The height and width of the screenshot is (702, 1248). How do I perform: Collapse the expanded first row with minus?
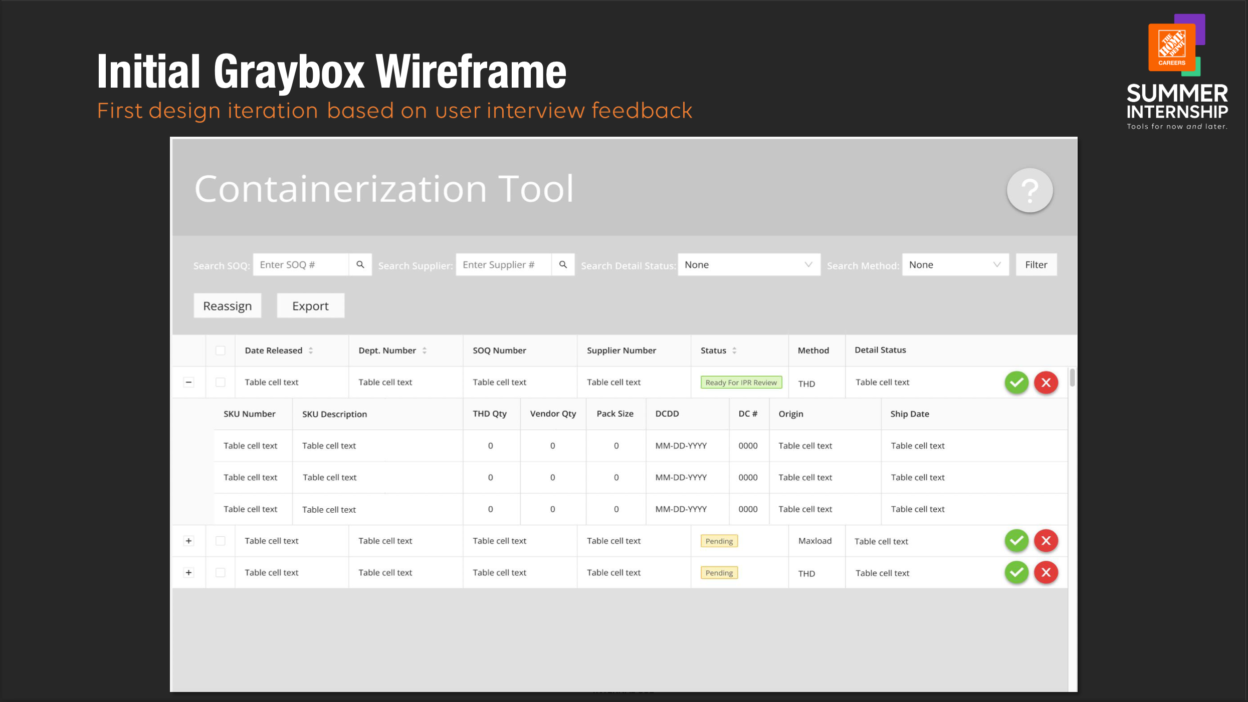188,382
